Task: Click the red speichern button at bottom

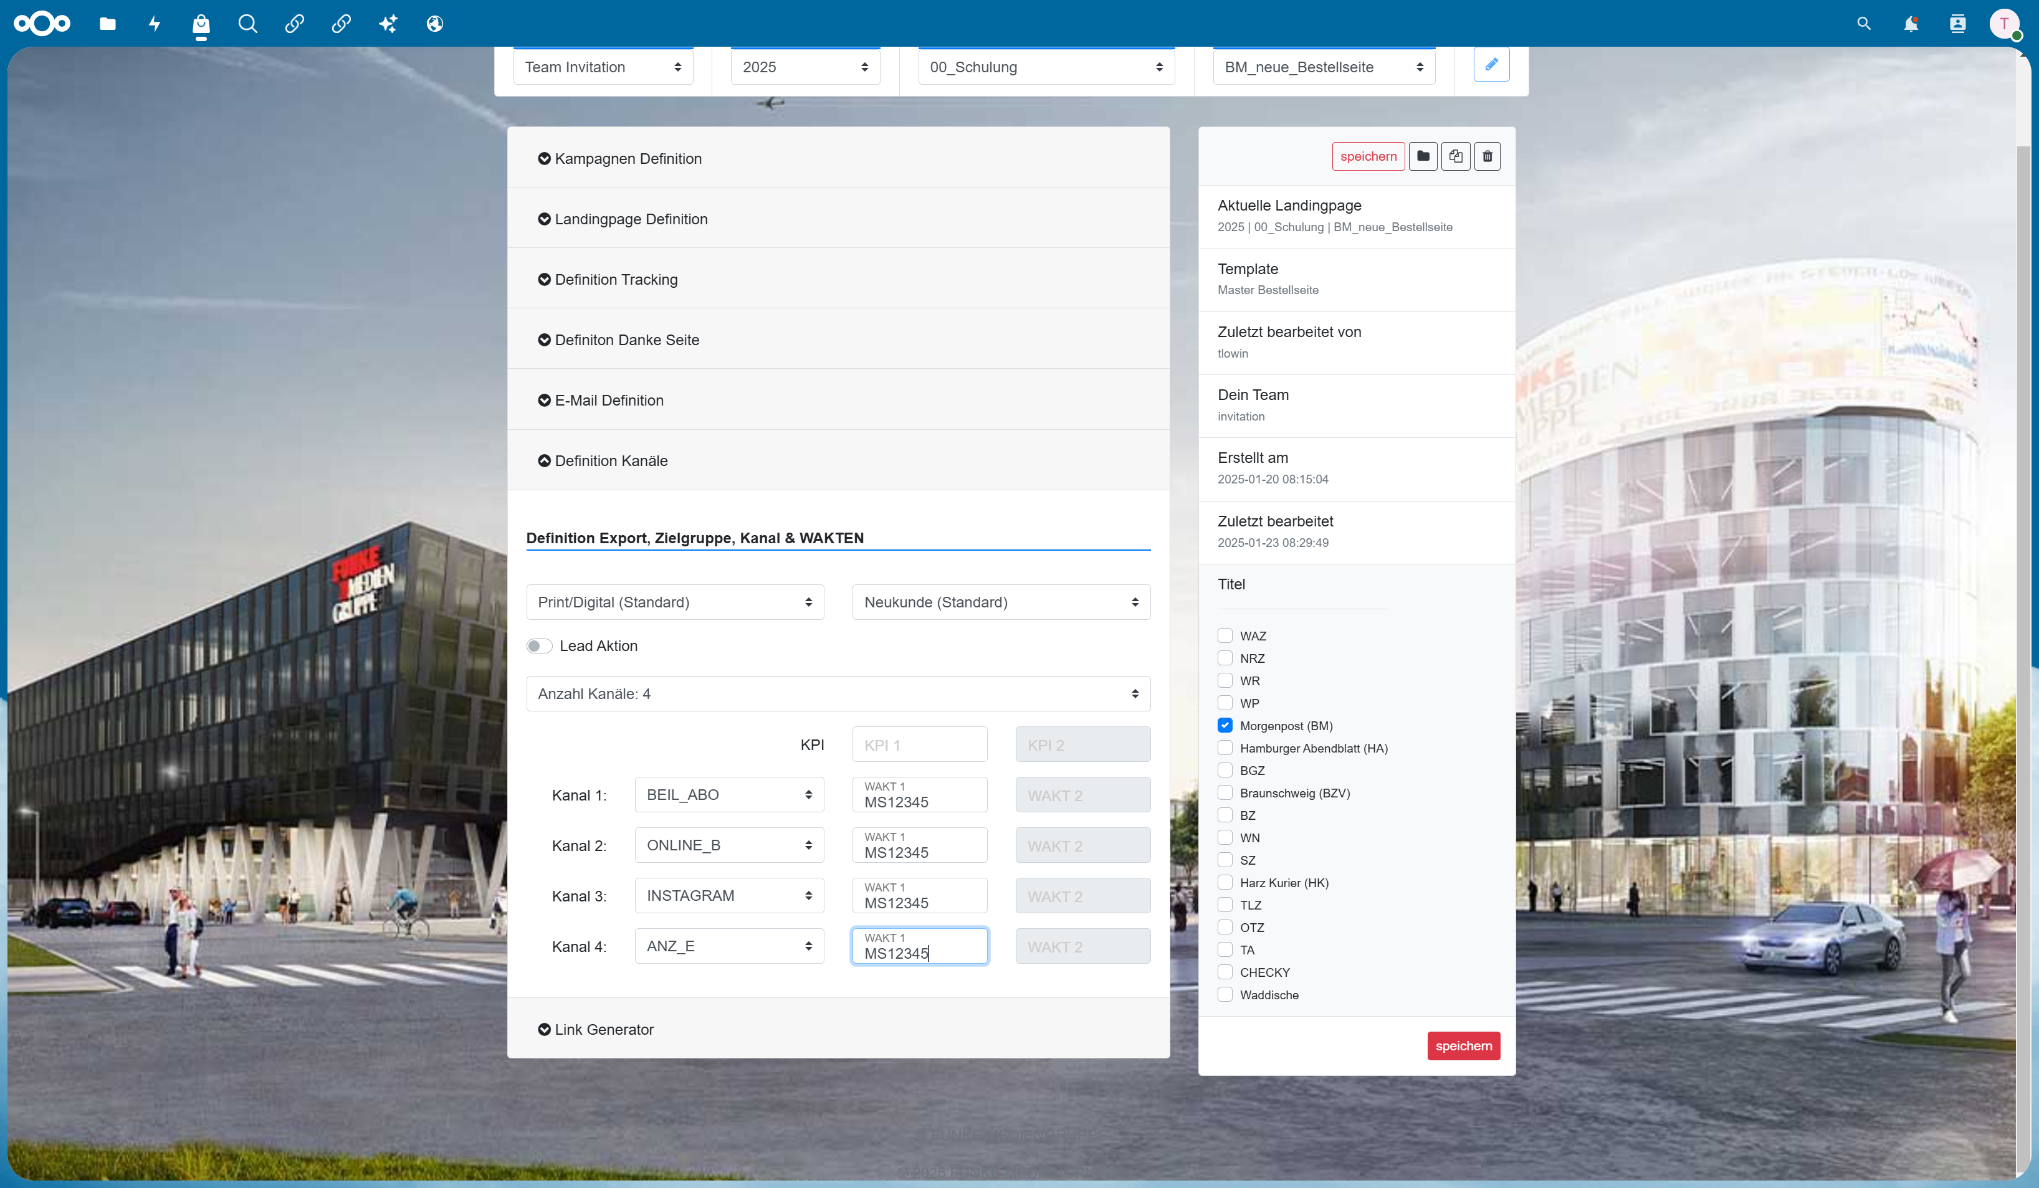Action: 1464,1046
